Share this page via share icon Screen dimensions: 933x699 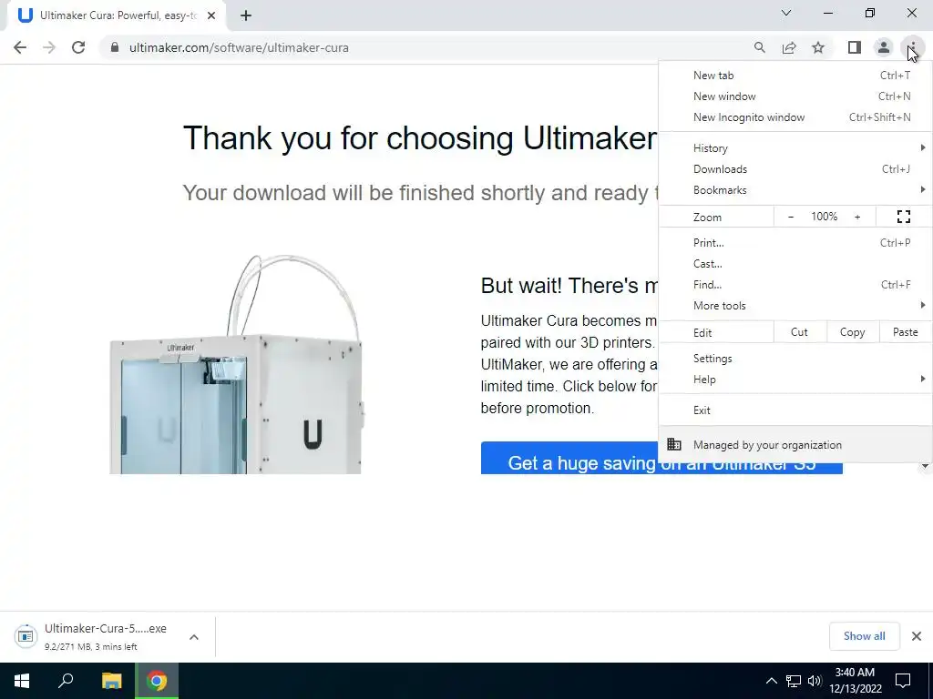789,47
